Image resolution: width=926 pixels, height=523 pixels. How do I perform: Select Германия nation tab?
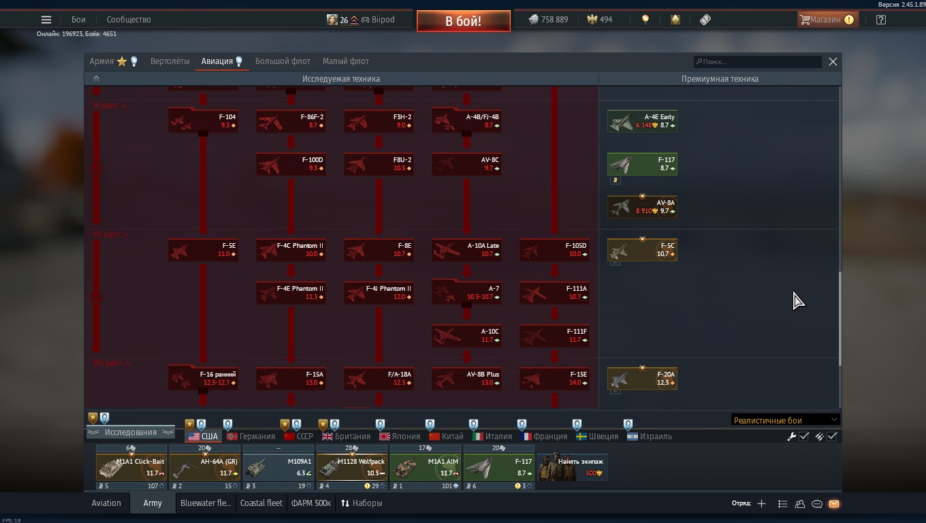[251, 437]
